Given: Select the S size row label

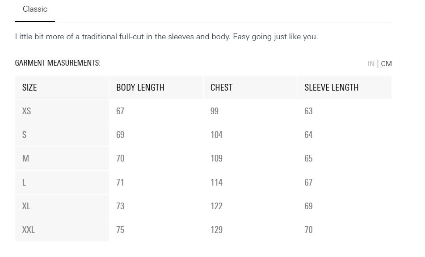Looking at the screenshot, I should (x=25, y=135).
